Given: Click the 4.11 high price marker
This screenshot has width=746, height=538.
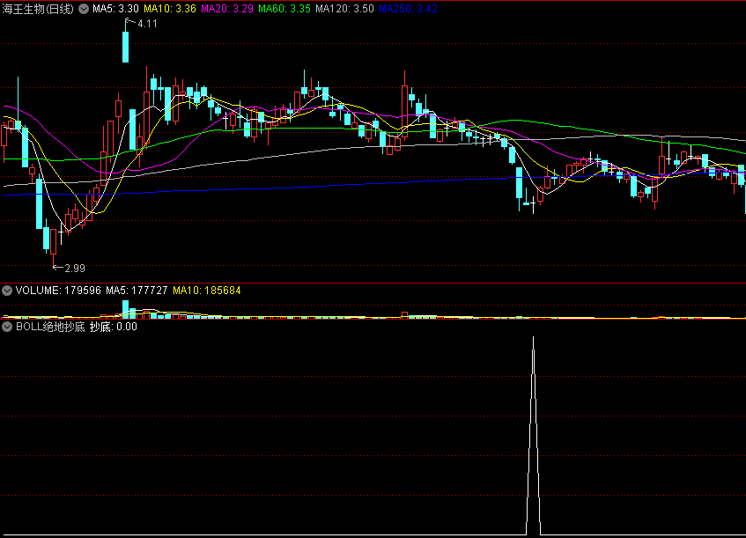Looking at the screenshot, I should point(147,23).
